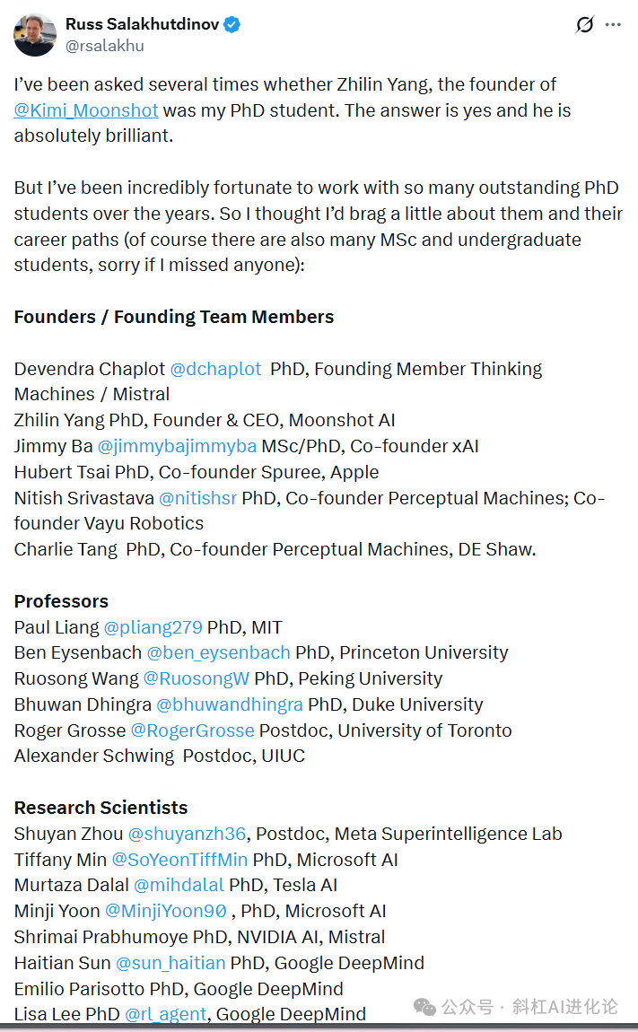Visit the @mihdalal mention link
Viewport: 638px width, 1032px height.
coord(179,885)
